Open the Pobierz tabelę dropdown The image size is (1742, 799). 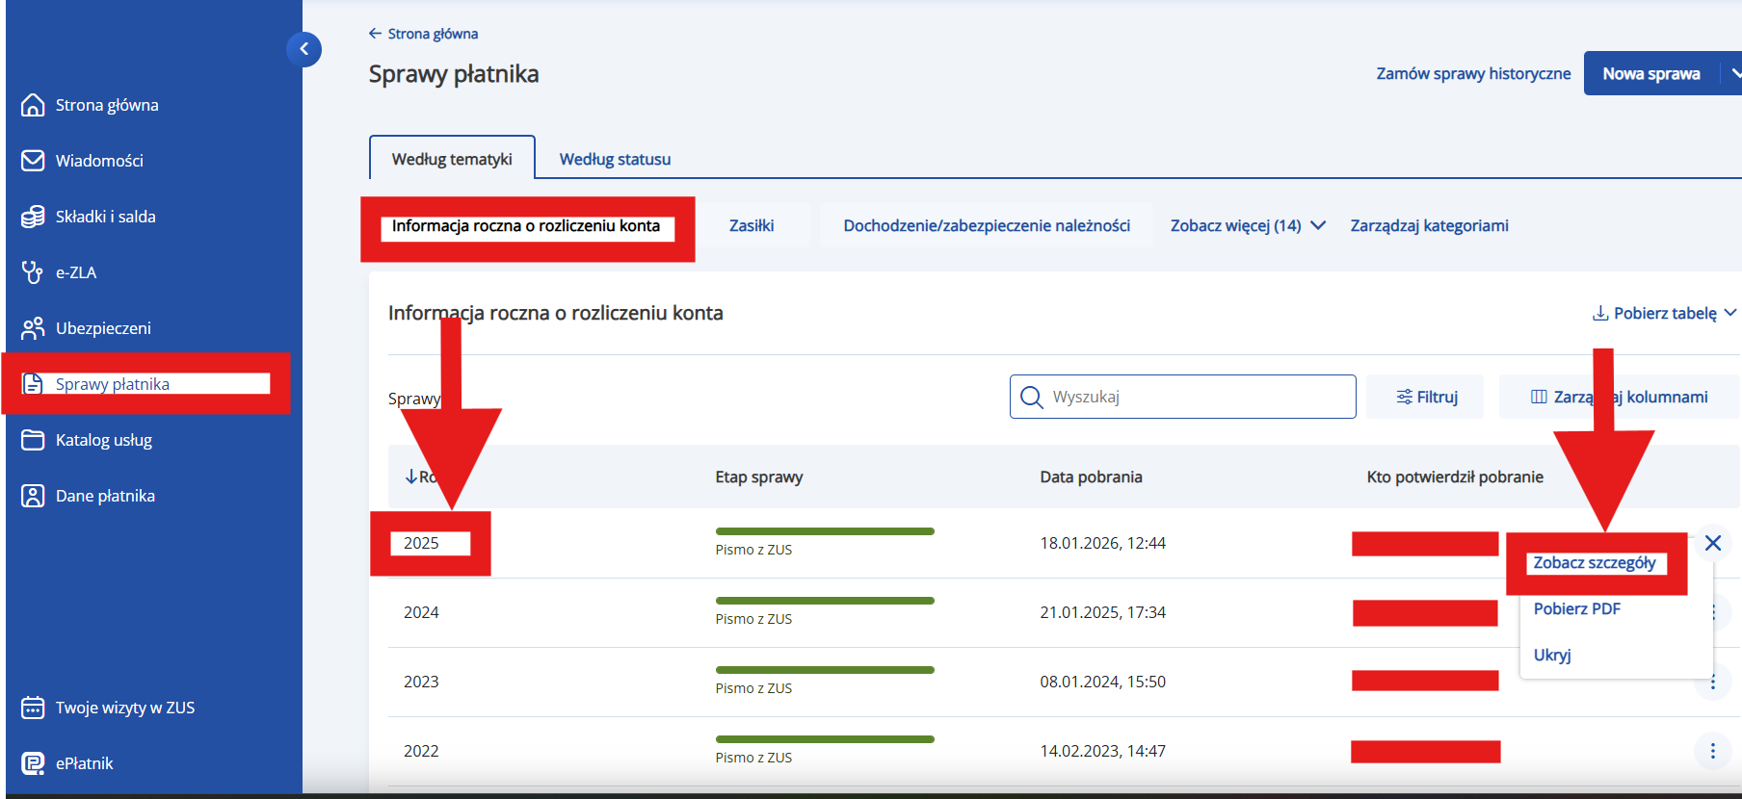1664,313
